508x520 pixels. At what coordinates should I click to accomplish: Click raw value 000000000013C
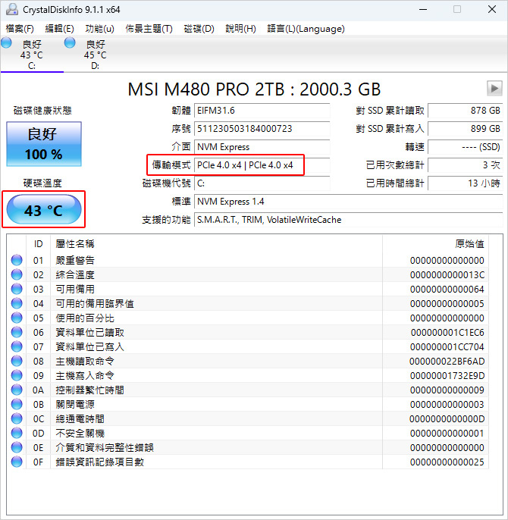pyautogui.click(x=447, y=275)
